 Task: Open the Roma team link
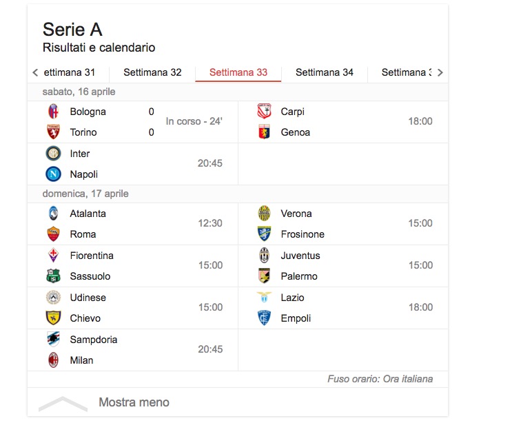83,234
